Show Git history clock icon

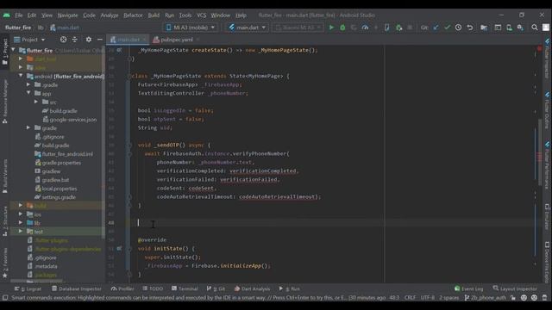click(x=458, y=28)
